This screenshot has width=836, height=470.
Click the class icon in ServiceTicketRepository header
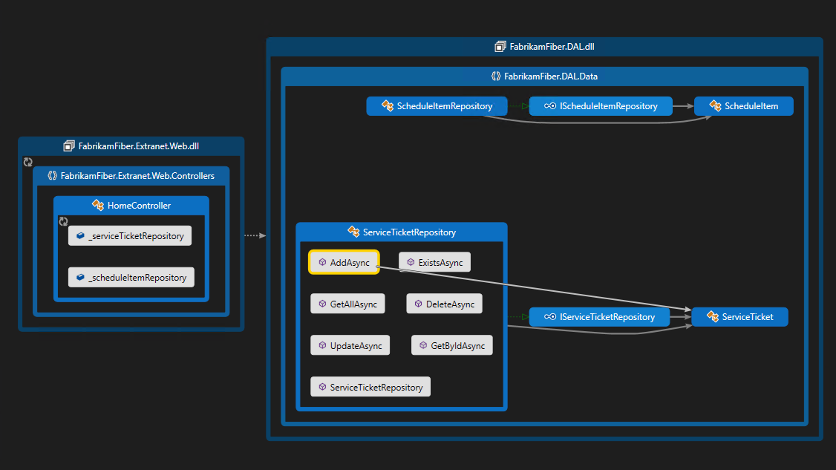coord(353,232)
